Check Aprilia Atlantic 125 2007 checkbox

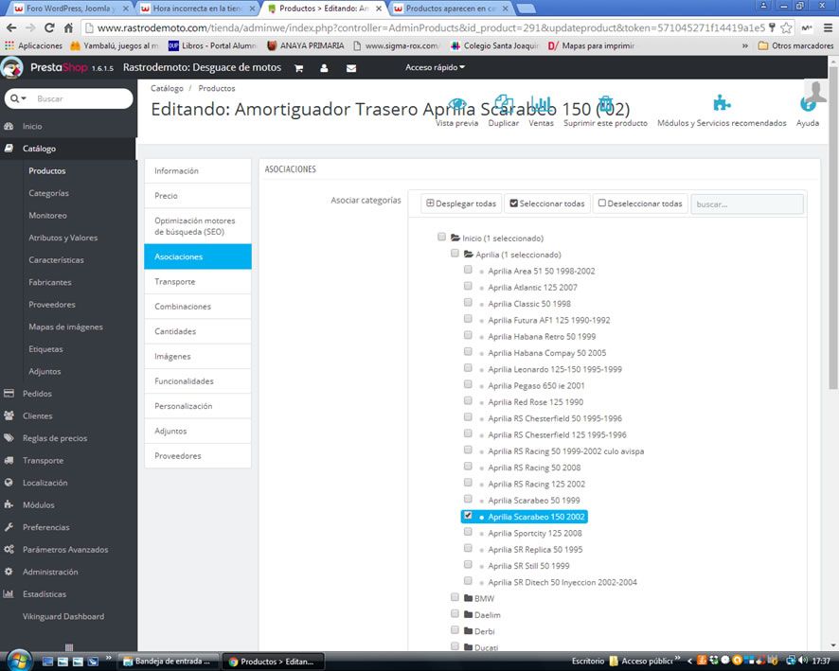(468, 286)
